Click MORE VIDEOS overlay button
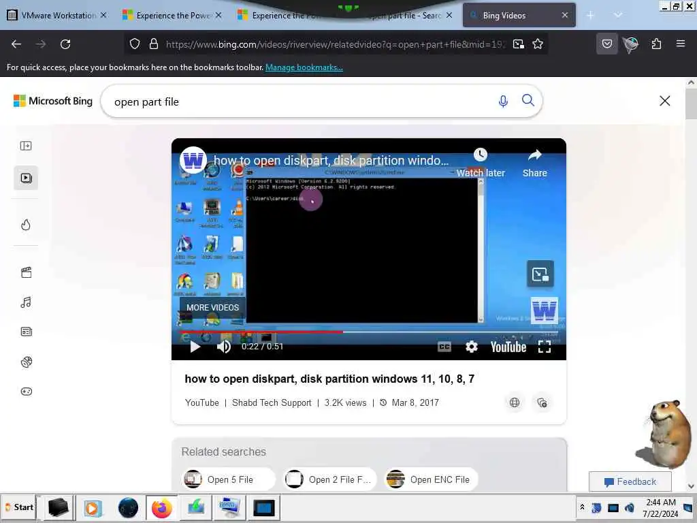Viewport: 697px width, 523px height. pos(212,308)
